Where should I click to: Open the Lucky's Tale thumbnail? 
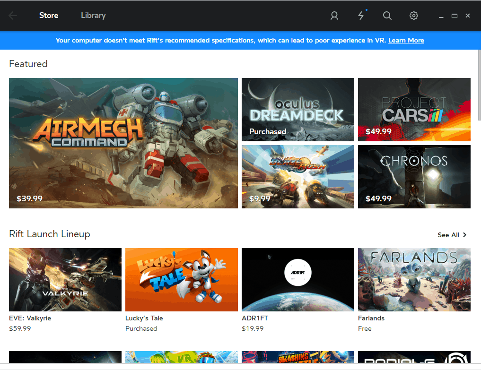(x=182, y=280)
